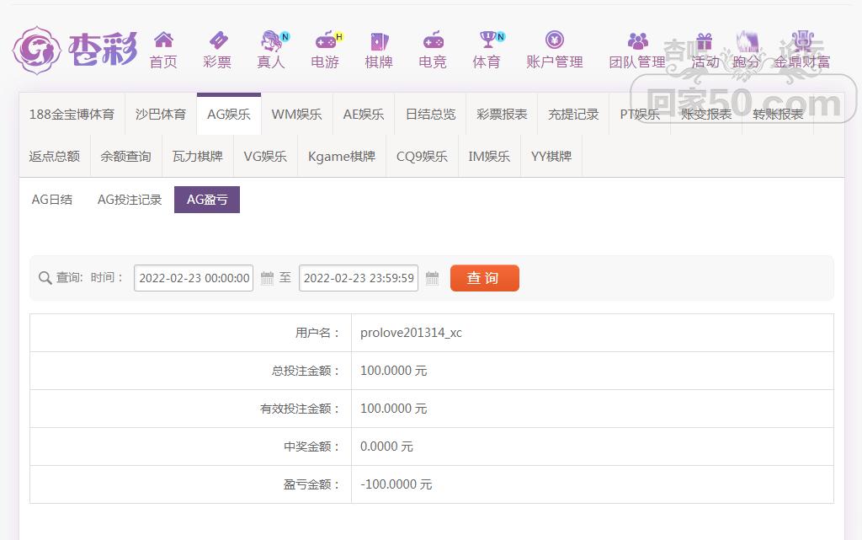This screenshot has width=862, height=540.
Task: Open 账户管理 account management icon
Action: [x=554, y=40]
